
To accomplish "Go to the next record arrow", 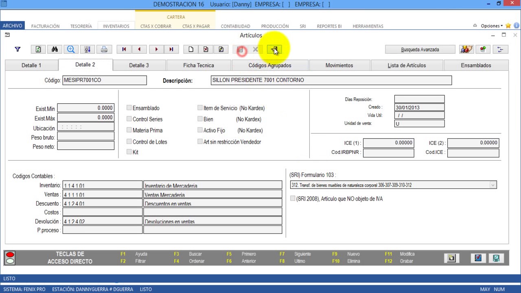I will (156, 49).
